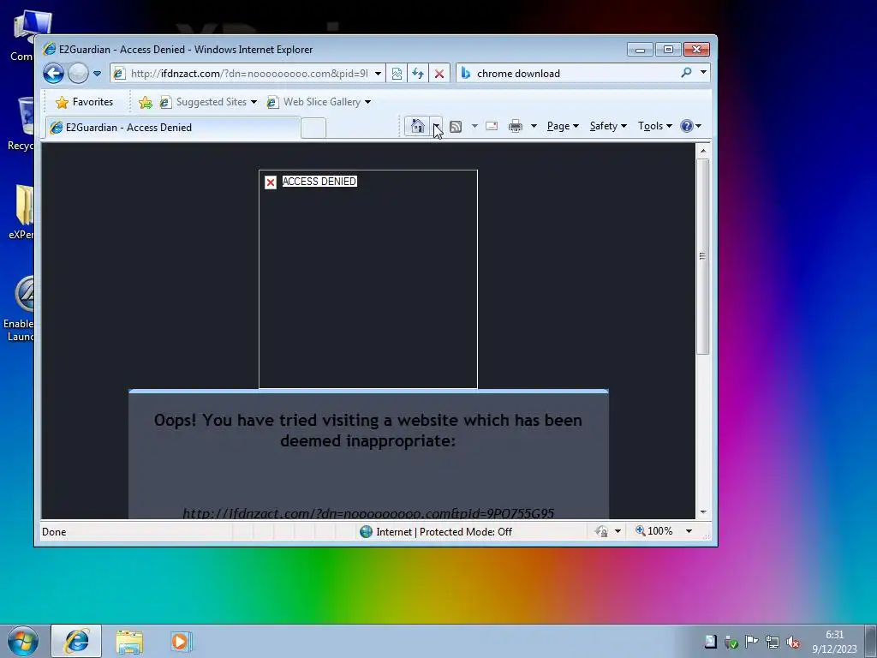Toggle the Compatibility View icon
The width and height of the screenshot is (877, 658).
coord(397,74)
